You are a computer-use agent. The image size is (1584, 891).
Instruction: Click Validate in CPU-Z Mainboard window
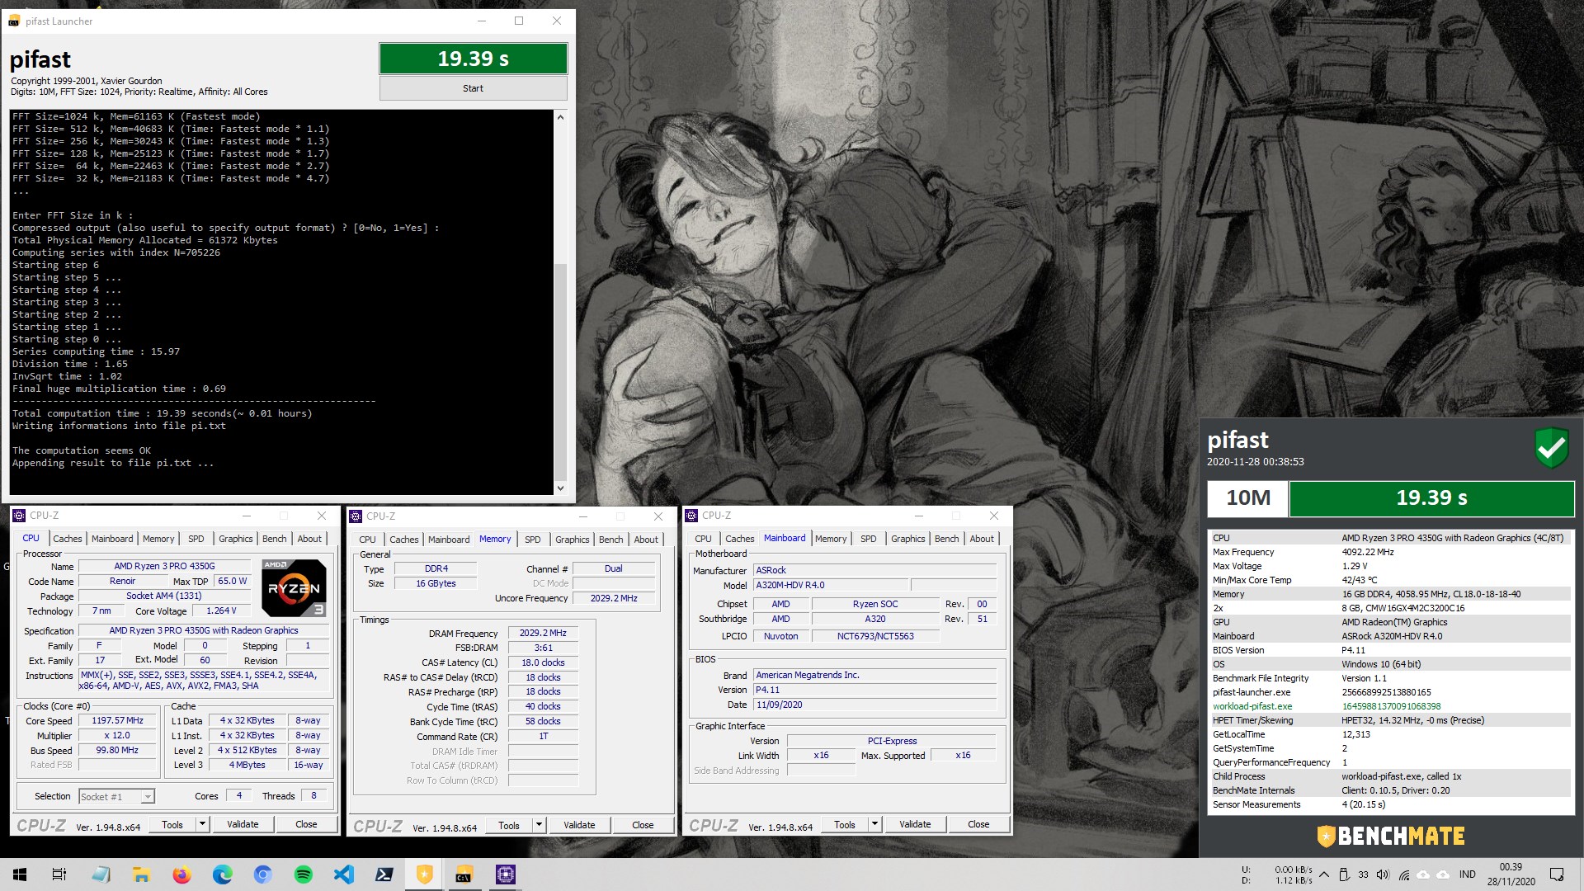coord(915,824)
